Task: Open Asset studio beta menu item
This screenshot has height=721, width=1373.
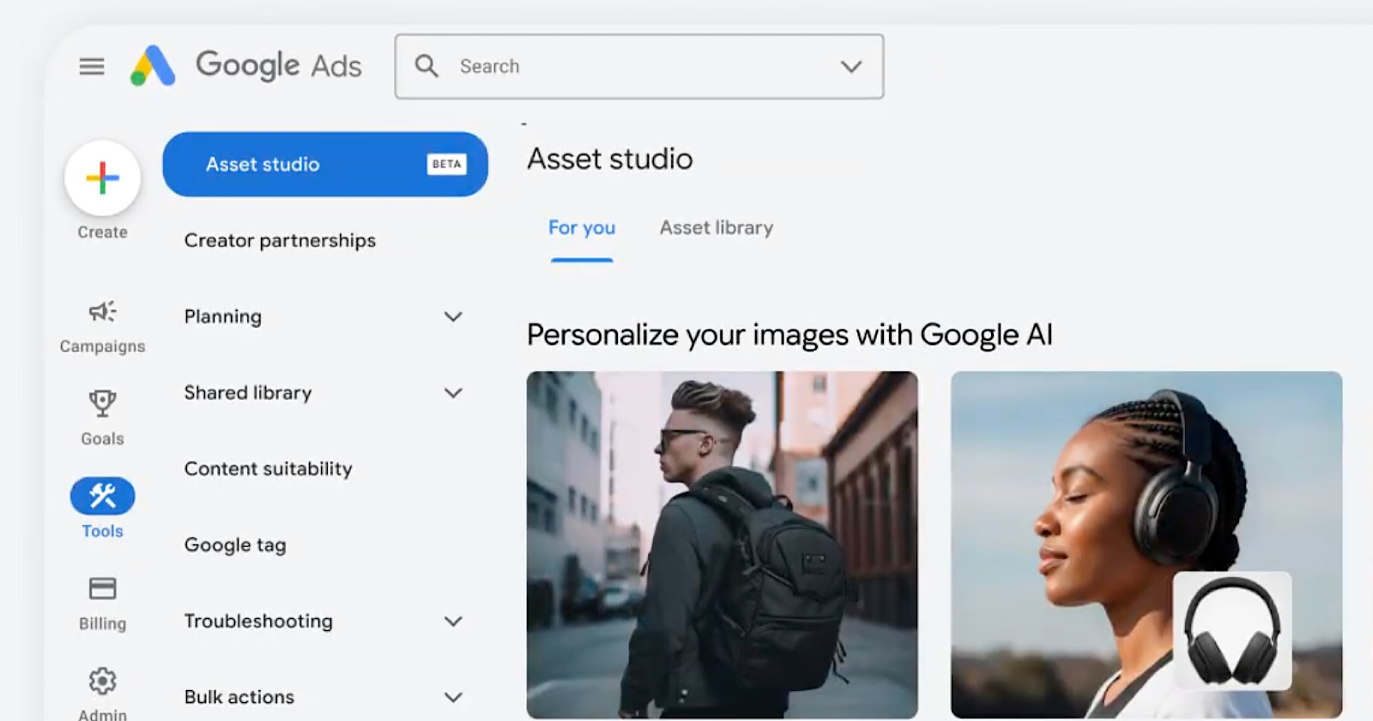Action: (x=325, y=164)
